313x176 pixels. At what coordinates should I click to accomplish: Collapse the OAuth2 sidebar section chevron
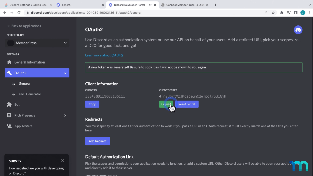(65, 73)
